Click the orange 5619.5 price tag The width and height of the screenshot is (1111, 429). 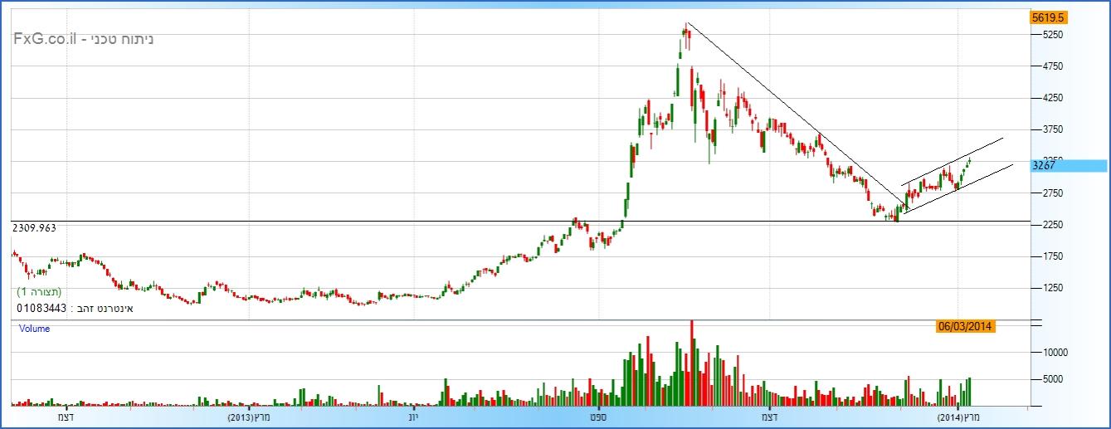[1047, 17]
